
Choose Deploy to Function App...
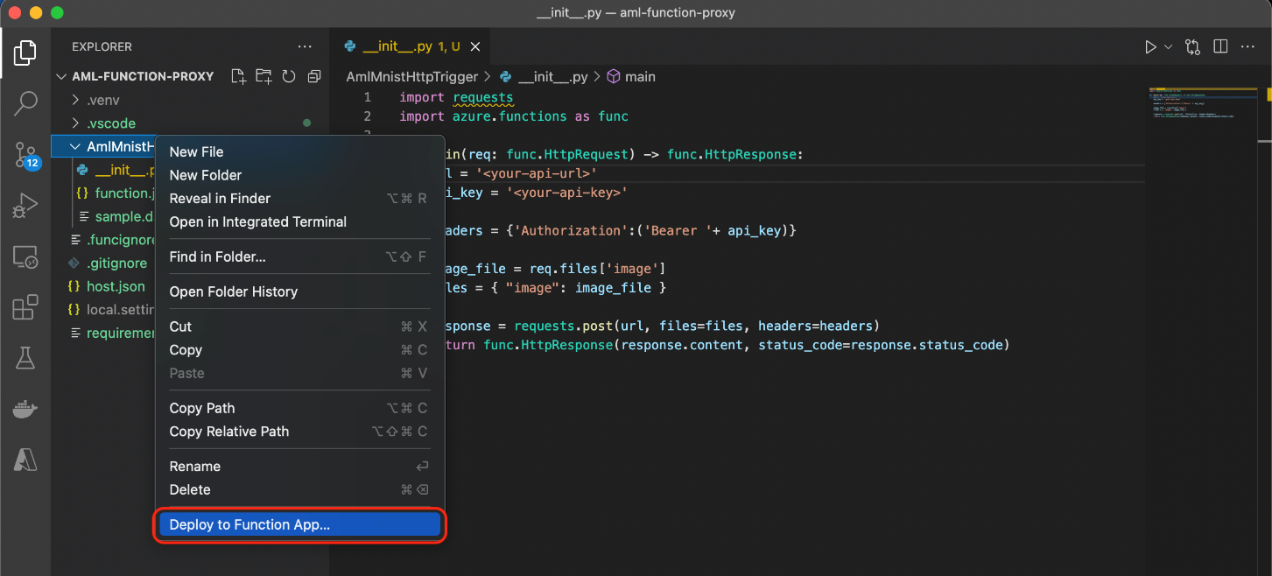pos(299,524)
